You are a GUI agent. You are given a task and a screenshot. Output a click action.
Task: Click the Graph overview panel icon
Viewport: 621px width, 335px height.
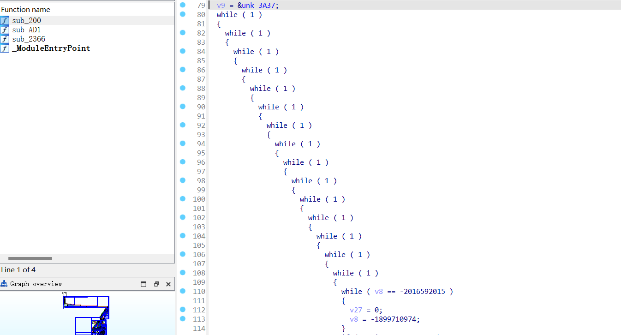click(x=4, y=284)
